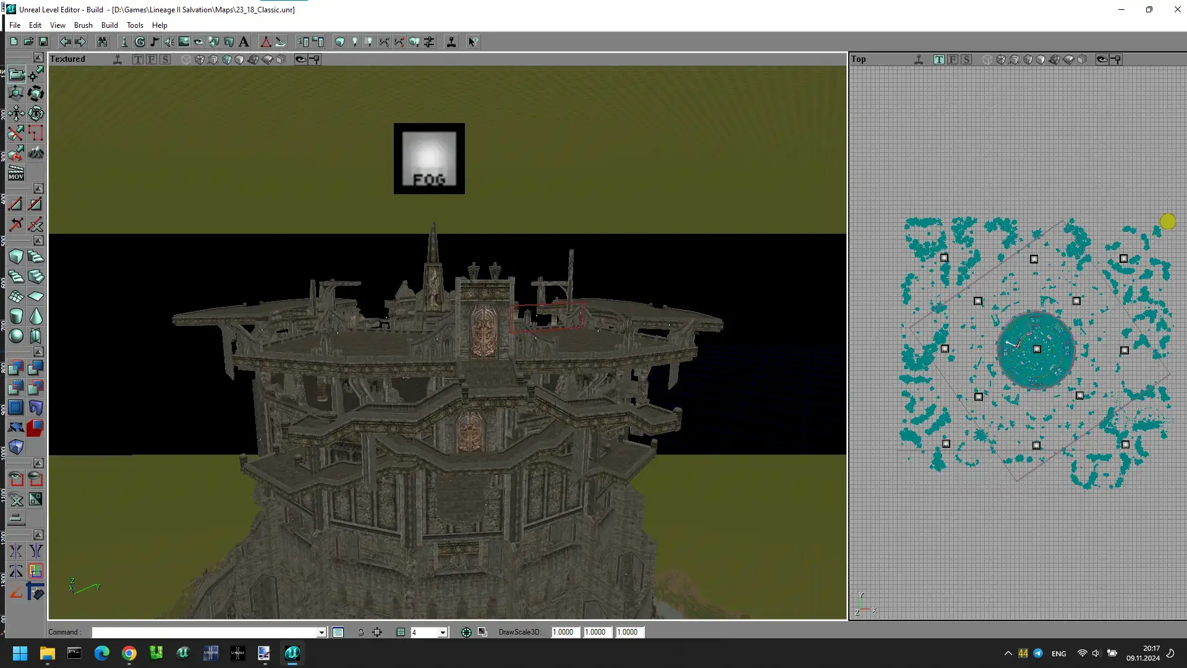Collapse the Camera tools group in sidebar

click(x=38, y=58)
